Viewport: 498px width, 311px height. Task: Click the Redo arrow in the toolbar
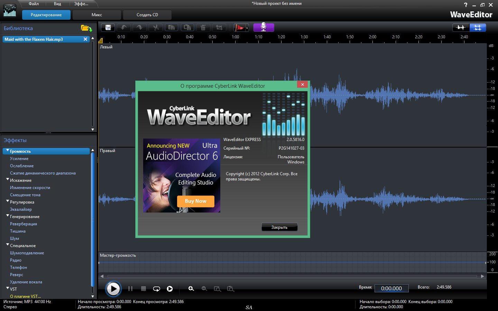[139, 28]
